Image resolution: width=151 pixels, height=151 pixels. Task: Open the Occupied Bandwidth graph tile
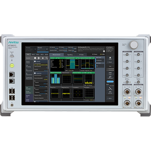tap(72, 64)
